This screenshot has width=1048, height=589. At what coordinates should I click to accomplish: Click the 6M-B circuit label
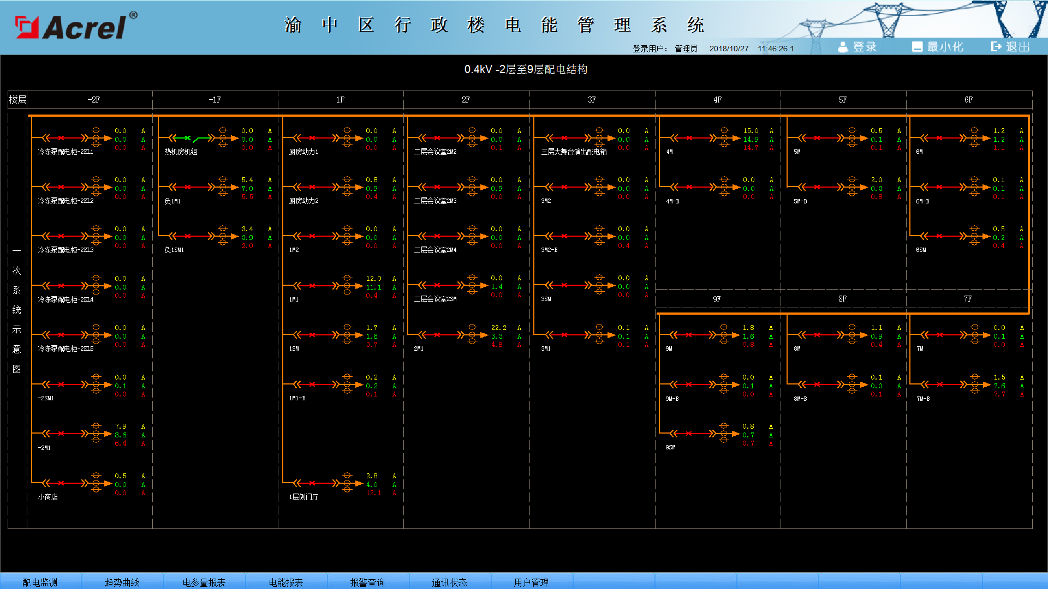tap(922, 202)
